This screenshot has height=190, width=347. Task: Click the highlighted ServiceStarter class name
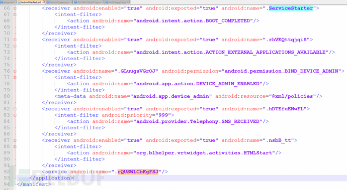[x=291, y=8]
